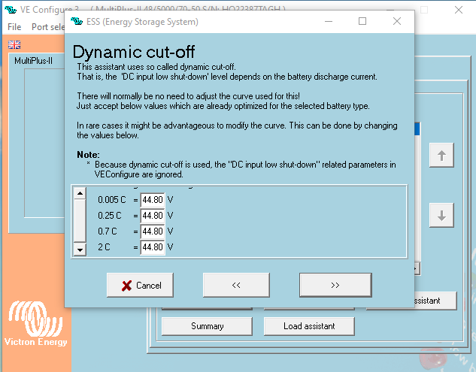The width and height of the screenshot is (476, 372).
Task: Click the '0.005 C' label text
Action: coord(112,200)
